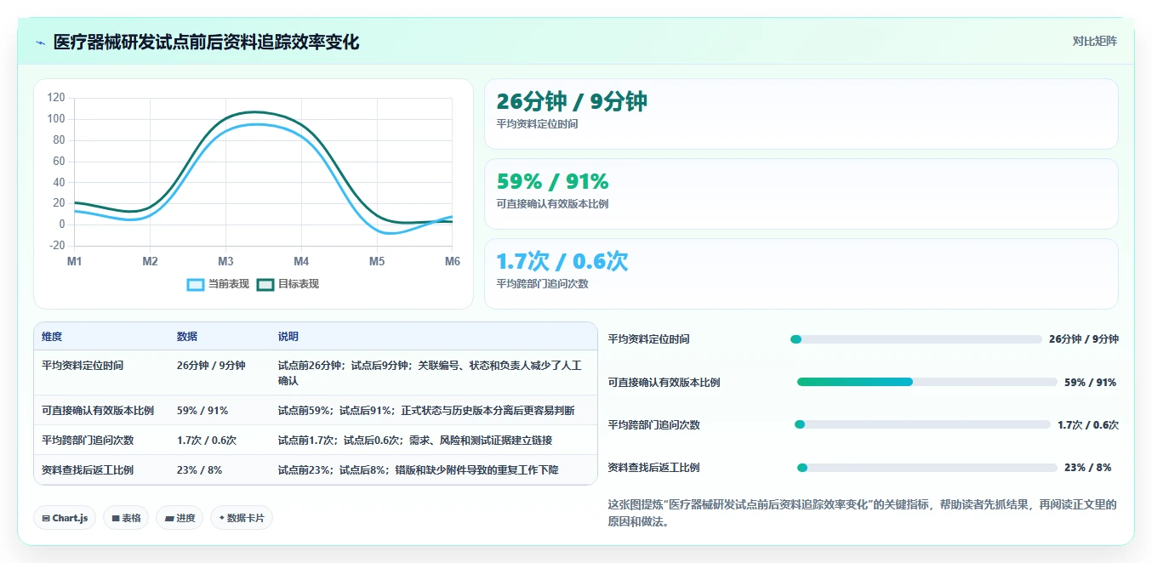Click the M6 axis label on chart
This screenshot has width=1152, height=563.
pos(452,261)
